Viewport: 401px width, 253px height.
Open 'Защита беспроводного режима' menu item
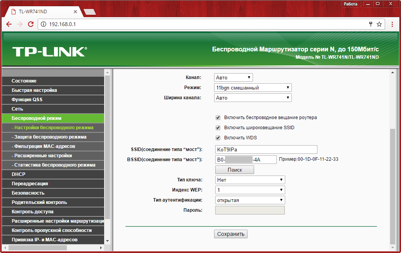coord(50,137)
